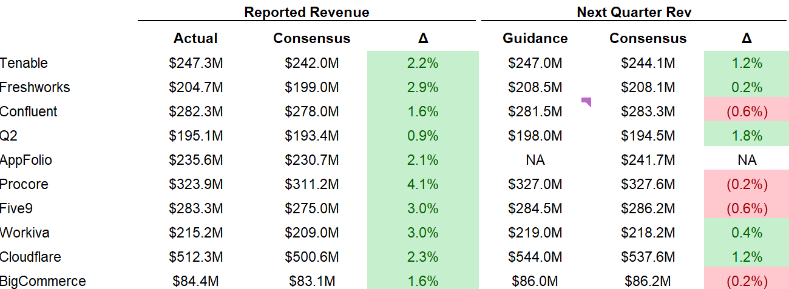Select Procore next-quarter consensus $327.6M

(x=648, y=184)
